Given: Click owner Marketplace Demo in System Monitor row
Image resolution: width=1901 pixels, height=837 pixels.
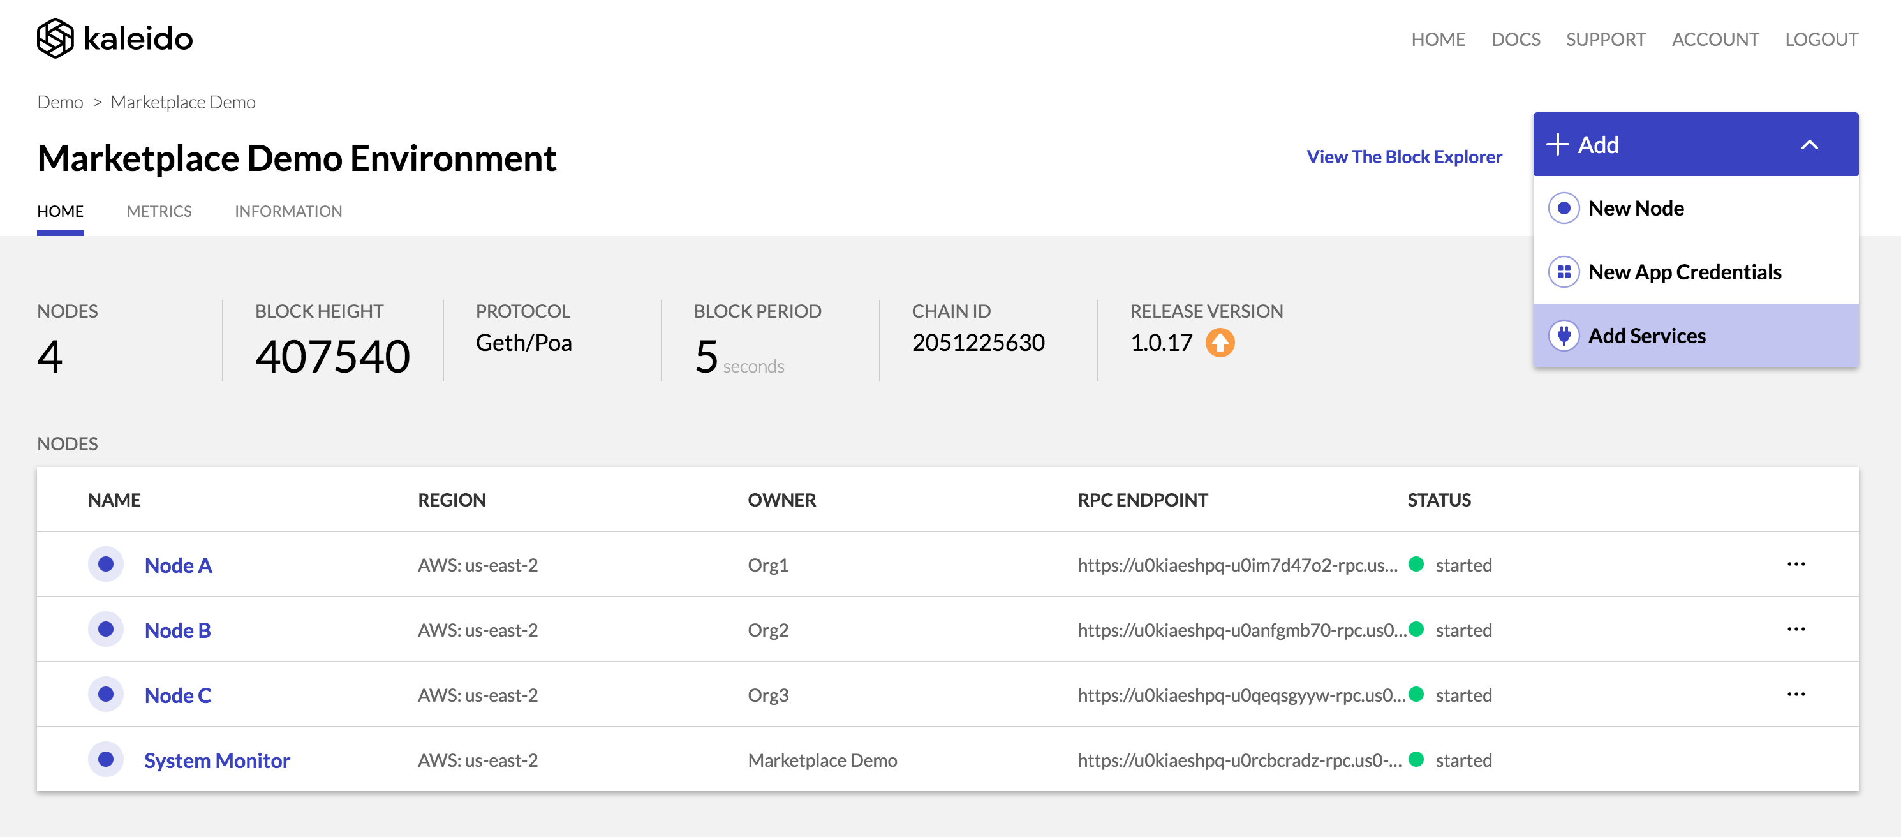Looking at the screenshot, I should pyautogui.click(x=822, y=760).
